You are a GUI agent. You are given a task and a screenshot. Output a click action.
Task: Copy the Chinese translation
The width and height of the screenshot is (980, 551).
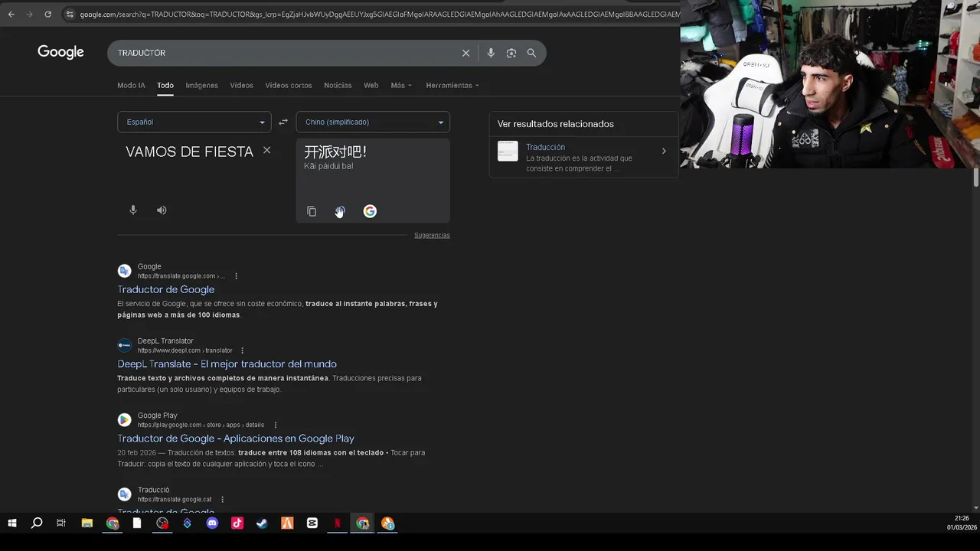tap(312, 211)
